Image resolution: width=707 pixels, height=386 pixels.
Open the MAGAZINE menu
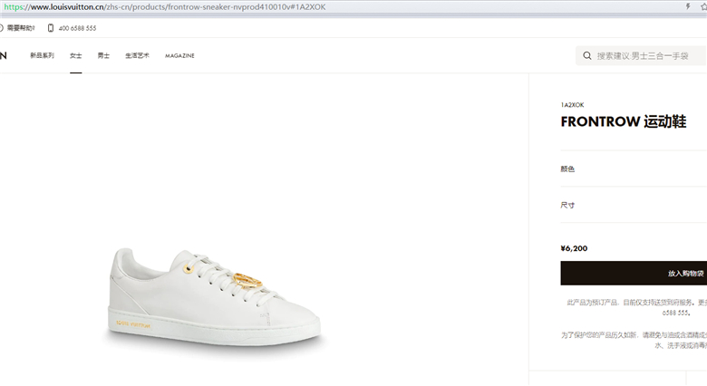pyautogui.click(x=179, y=55)
